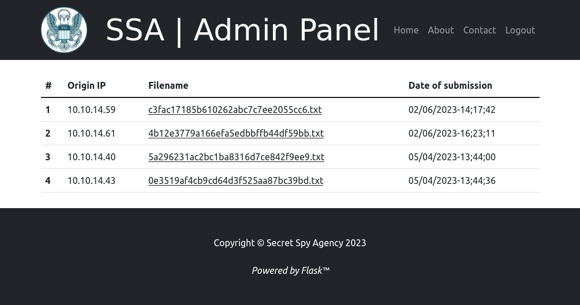This screenshot has height=305, width=580.
Task: Log out via the Logout link
Action: point(520,30)
